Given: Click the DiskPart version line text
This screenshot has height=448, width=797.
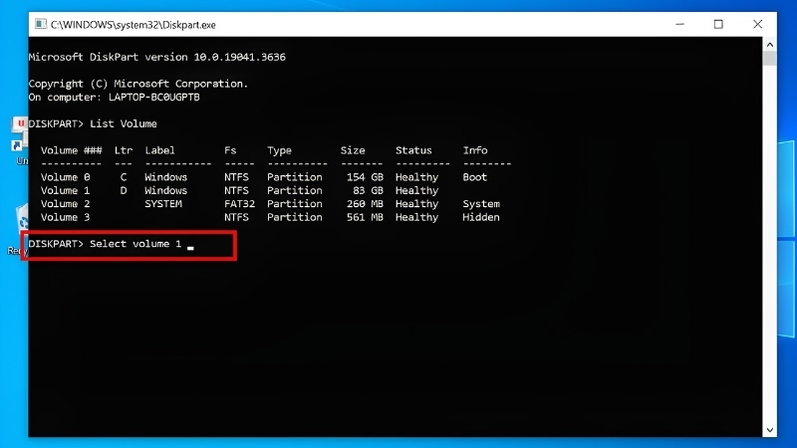Looking at the screenshot, I should point(156,57).
